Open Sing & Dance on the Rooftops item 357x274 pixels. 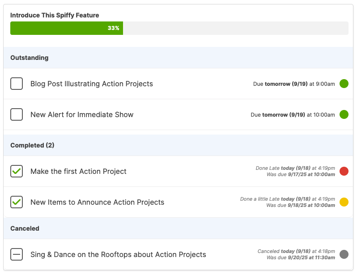(118, 254)
